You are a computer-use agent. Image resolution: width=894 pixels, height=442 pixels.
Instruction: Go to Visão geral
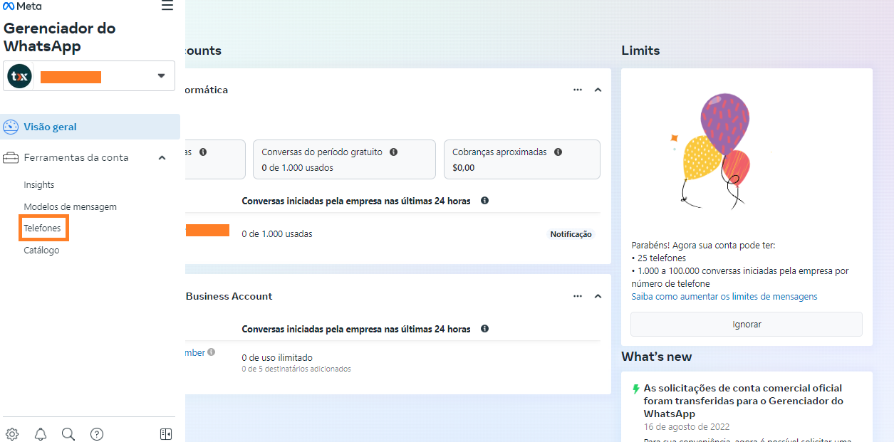[90, 127]
